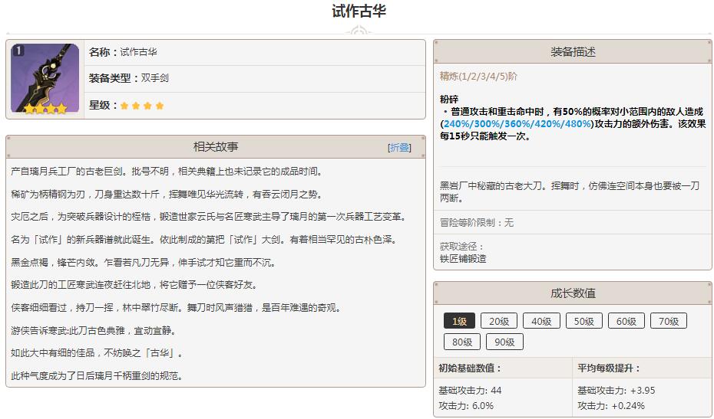Select the 40级 level tab
This screenshot has height=419, width=714.
click(541, 321)
